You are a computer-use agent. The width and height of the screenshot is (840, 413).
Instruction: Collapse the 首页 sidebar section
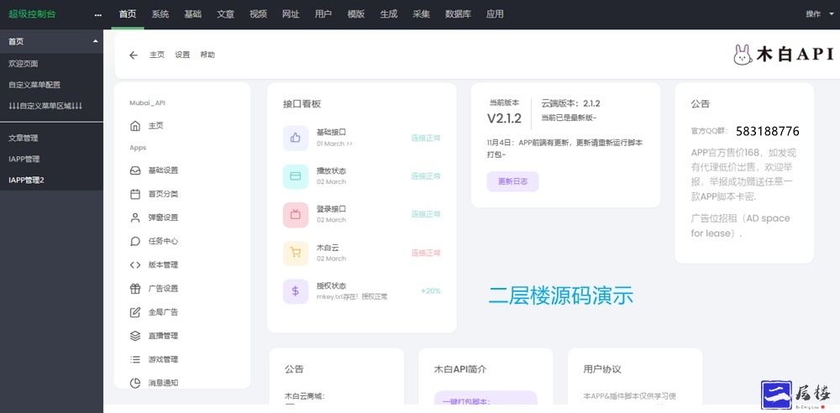tap(95, 41)
